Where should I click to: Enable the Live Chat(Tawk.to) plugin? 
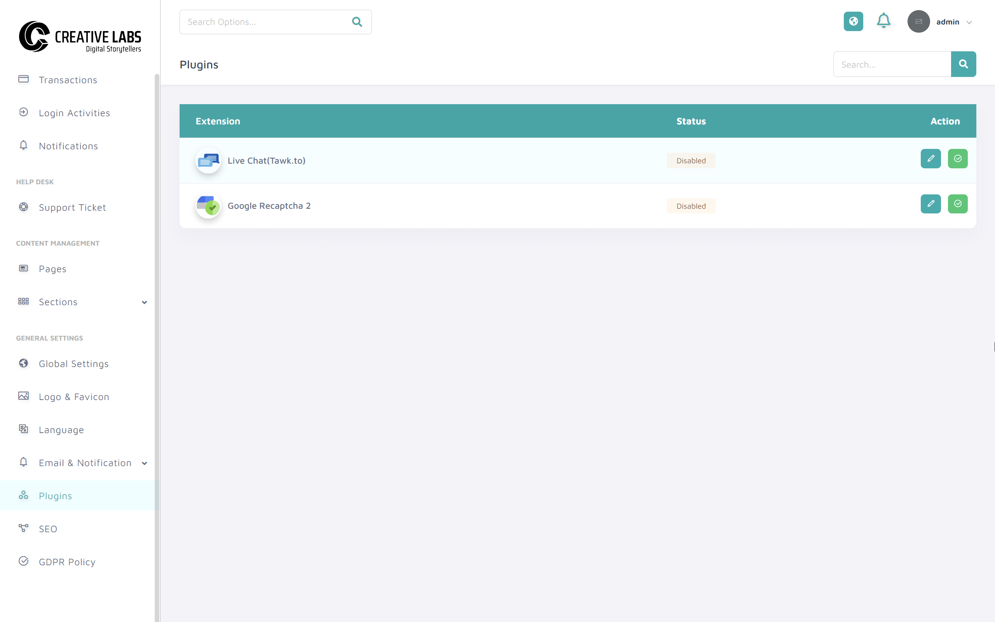pyautogui.click(x=958, y=158)
